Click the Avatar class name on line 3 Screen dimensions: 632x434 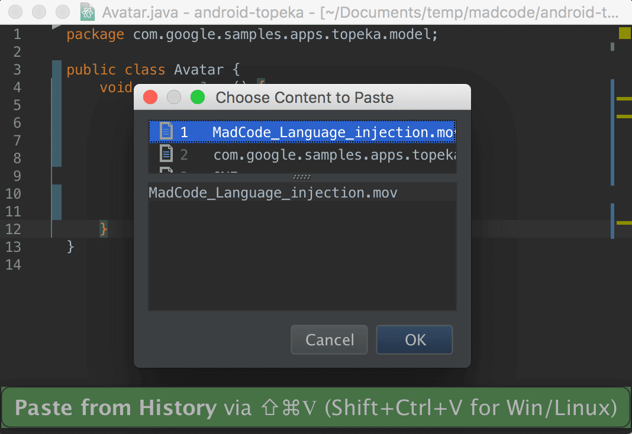click(x=199, y=70)
